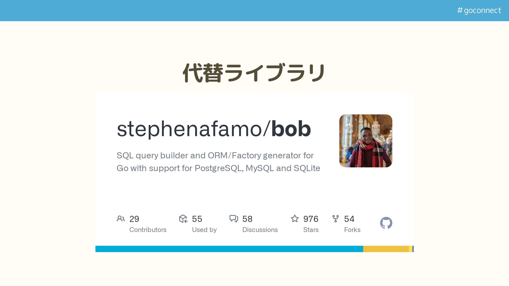
Task: Click the Forks branch icon
Action: 335,219
